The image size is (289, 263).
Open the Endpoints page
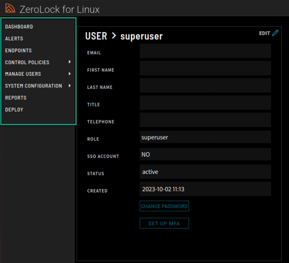[x=18, y=50]
